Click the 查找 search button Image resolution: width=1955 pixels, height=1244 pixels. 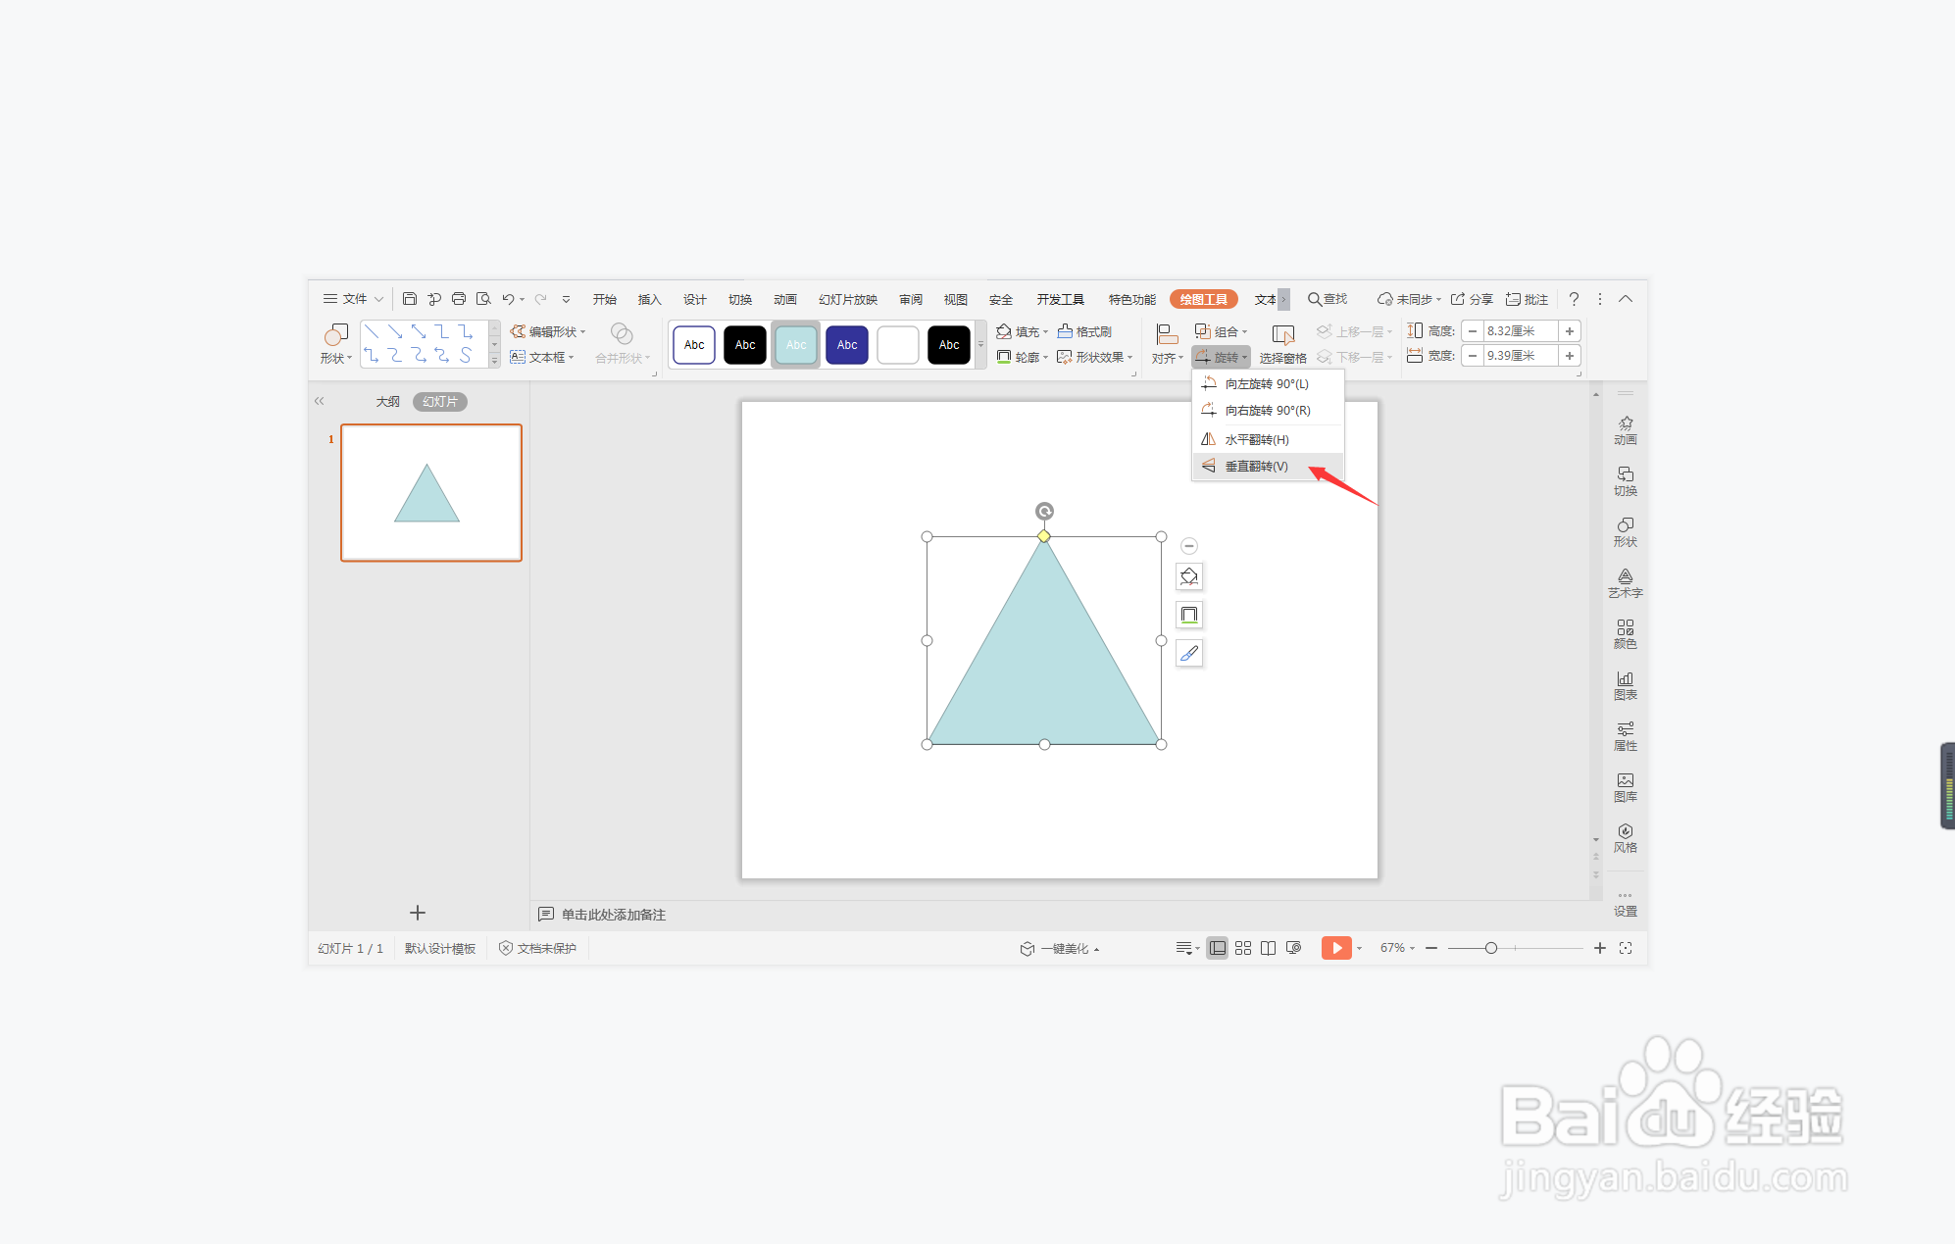coord(1328,299)
